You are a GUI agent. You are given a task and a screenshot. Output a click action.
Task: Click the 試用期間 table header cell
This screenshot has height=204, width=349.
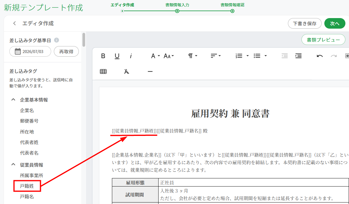(135, 195)
